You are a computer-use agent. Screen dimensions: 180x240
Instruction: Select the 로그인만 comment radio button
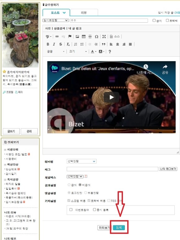click(69, 193)
